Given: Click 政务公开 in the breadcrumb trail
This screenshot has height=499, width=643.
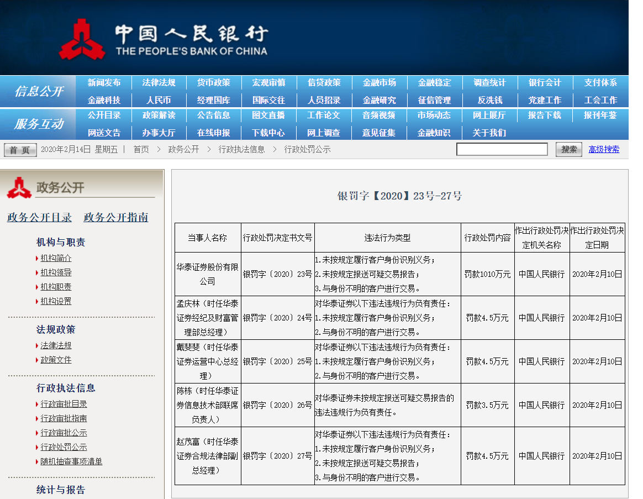Looking at the screenshot, I should coord(184,149).
